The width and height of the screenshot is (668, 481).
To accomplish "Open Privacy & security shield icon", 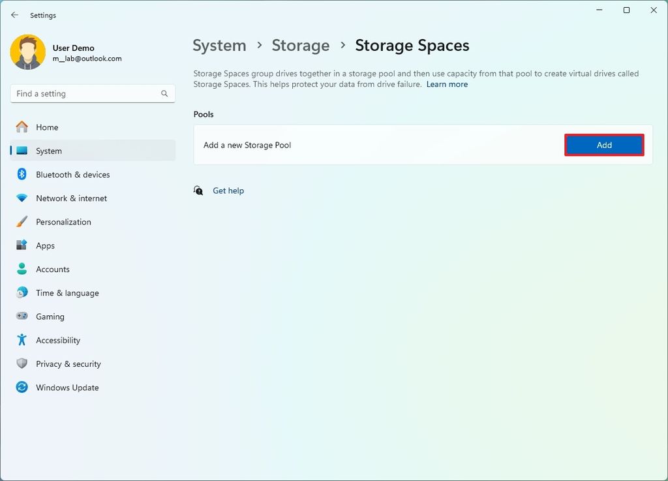I will (22, 364).
